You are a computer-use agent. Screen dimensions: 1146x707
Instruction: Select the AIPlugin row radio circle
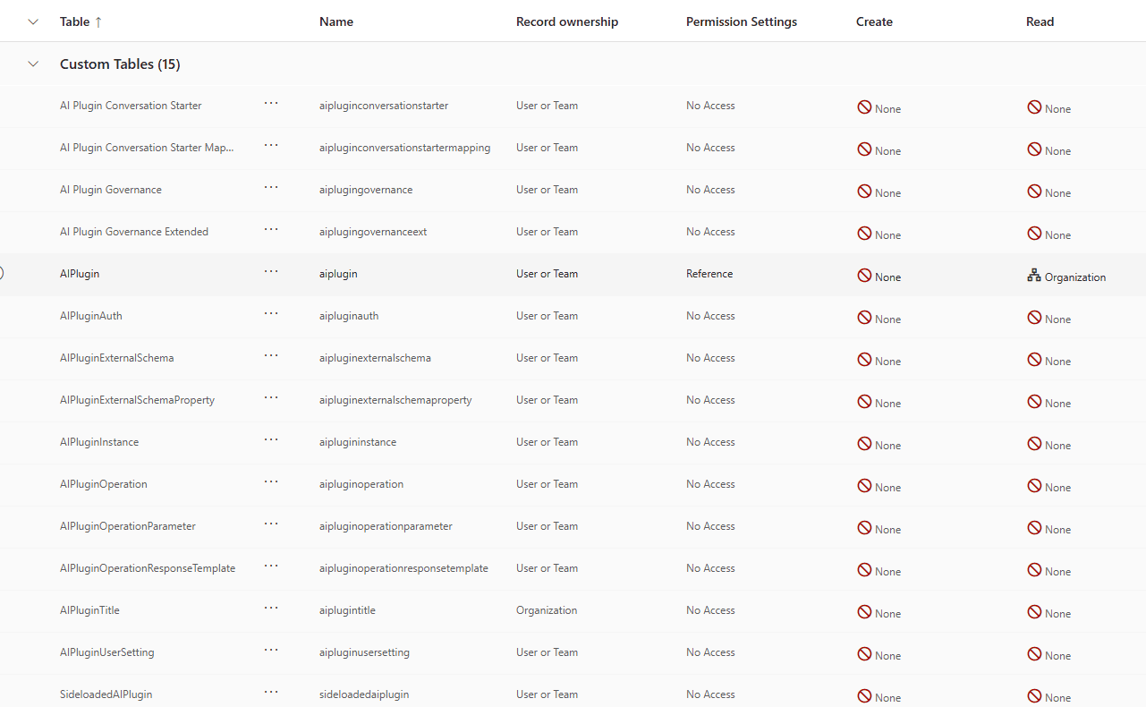[2, 274]
